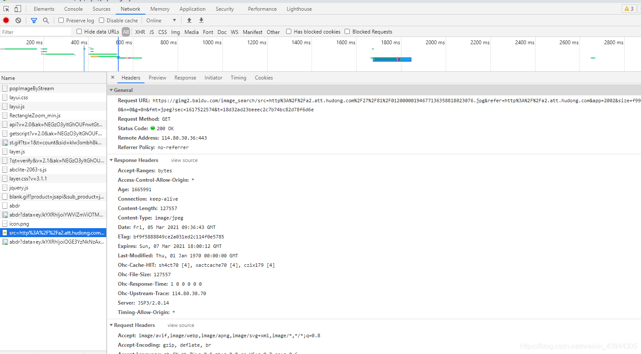The width and height of the screenshot is (641, 354).
Task: Select the Preview tab of the request
Action: pyautogui.click(x=157, y=78)
